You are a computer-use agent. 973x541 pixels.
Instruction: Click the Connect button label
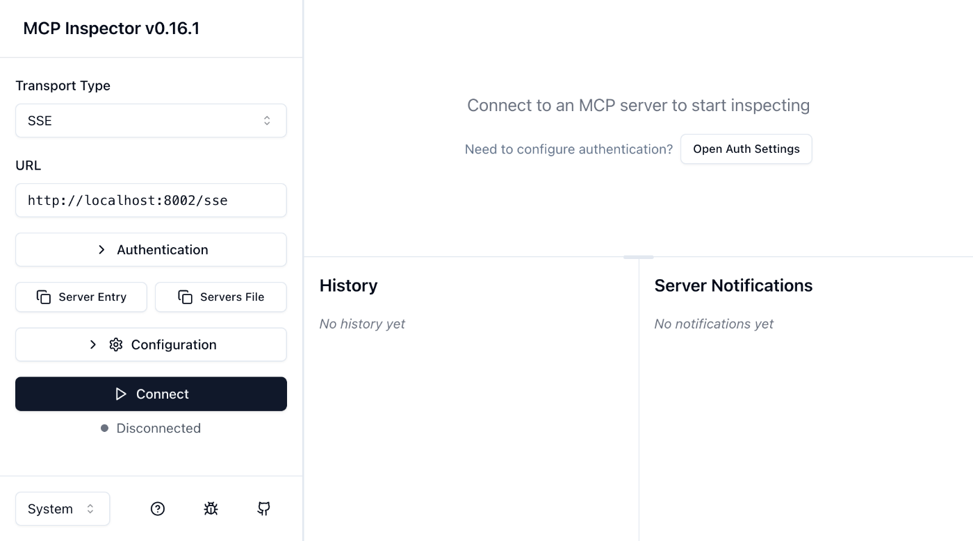(x=163, y=394)
